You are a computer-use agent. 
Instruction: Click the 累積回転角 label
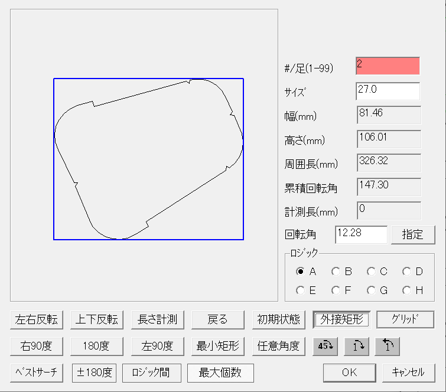tap(311, 188)
